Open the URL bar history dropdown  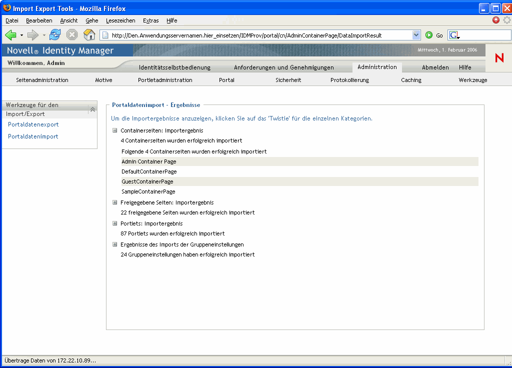tap(416, 35)
